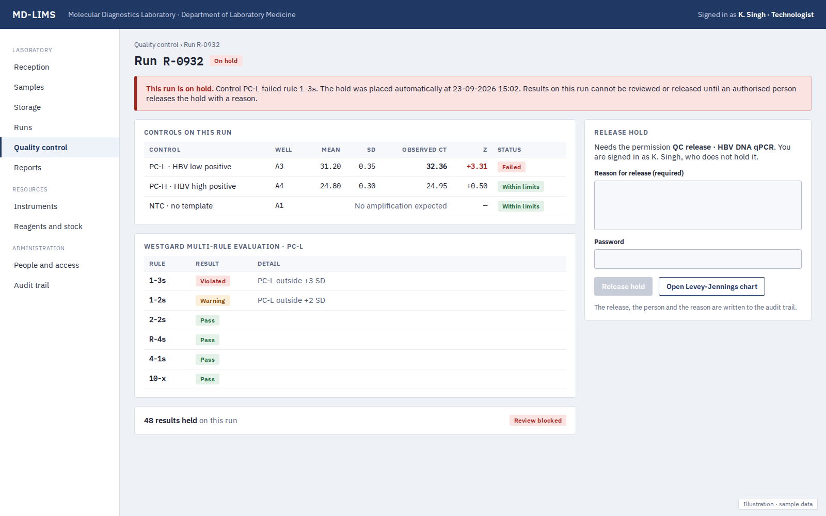Click the Warning badge for rule 1-2s
The height and width of the screenshot is (516, 826).
213,301
